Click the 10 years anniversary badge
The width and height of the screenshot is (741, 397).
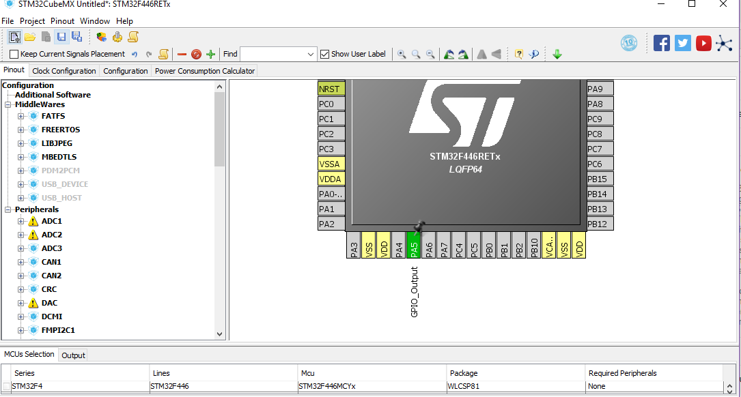coord(629,43)
